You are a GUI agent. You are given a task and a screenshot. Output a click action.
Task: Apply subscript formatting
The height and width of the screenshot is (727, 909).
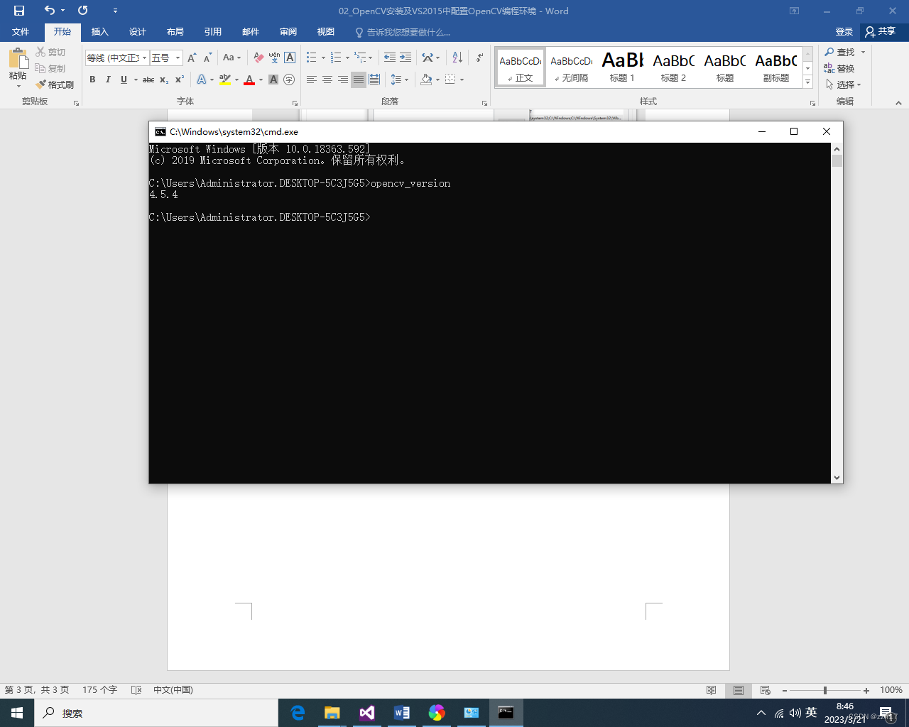(x=164, y=80)
